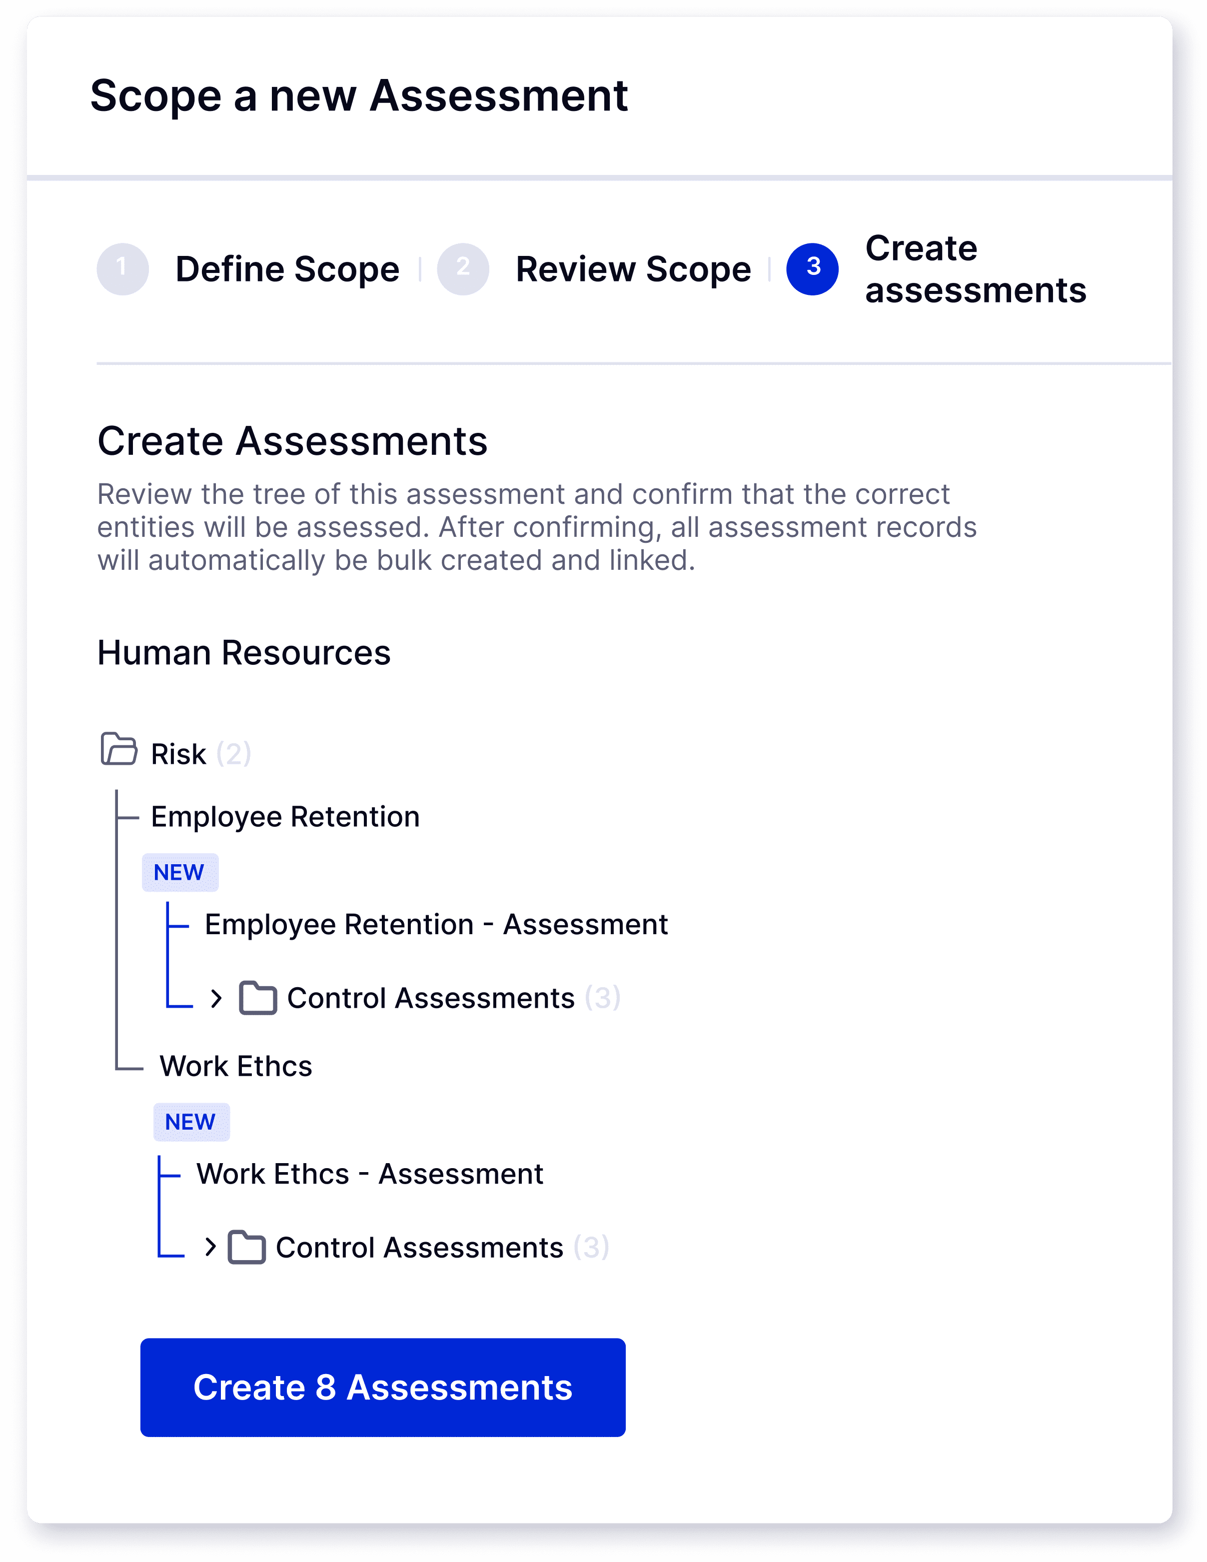The image size is (1207, 1562).
Task: Click the open Risk folder icon
Action: 118,749
